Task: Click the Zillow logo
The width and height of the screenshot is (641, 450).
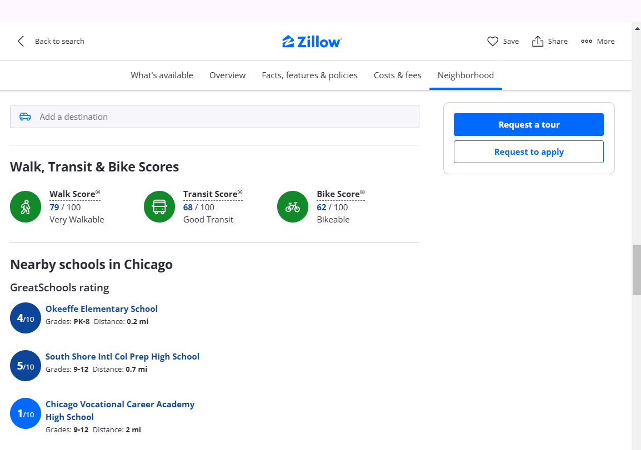Action: (x=312, y=42)
